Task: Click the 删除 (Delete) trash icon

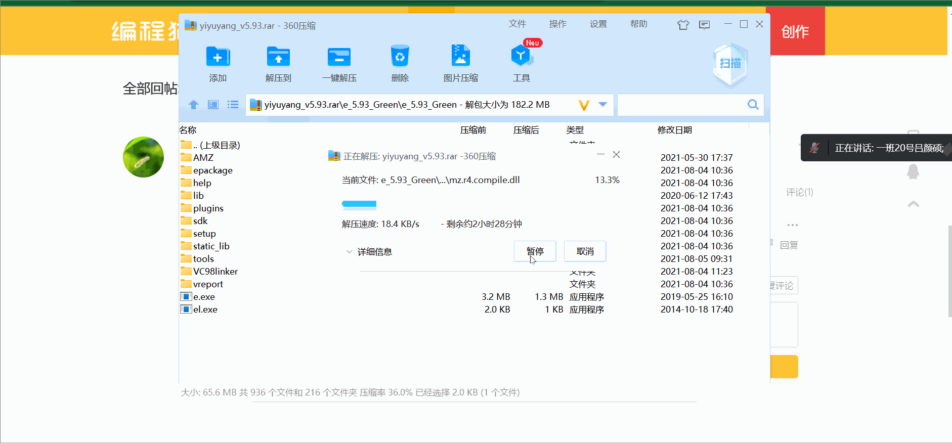Action: coord(400,56)
